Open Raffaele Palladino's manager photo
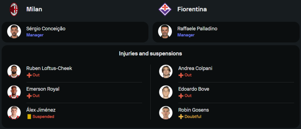 [165, 32]
